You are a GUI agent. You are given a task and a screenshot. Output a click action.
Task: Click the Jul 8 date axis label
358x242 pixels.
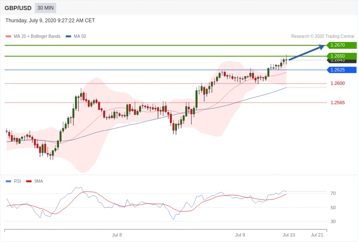[117, 235]
